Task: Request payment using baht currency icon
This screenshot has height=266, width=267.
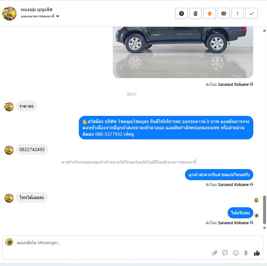Action: (x=246, y=253)
